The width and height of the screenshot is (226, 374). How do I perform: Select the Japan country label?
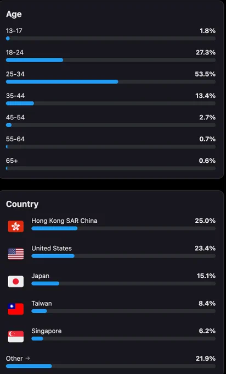coord(41,276)
